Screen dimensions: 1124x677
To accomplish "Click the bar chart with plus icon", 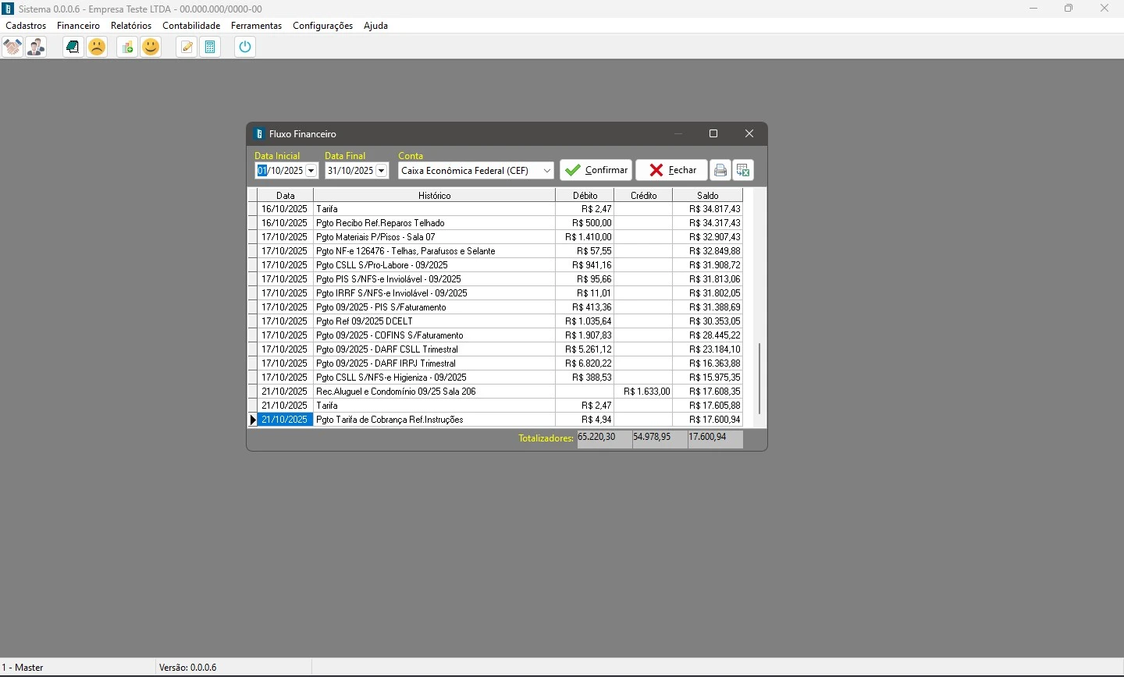I will pyautogui.click(x=127, y=48).
